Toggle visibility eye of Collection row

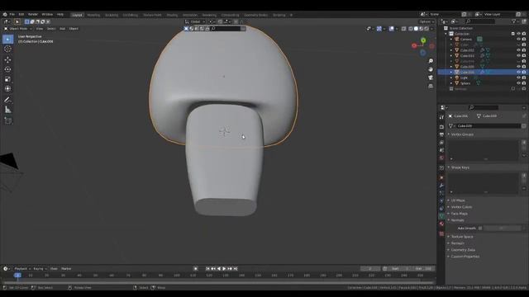(x=518, y=34)
